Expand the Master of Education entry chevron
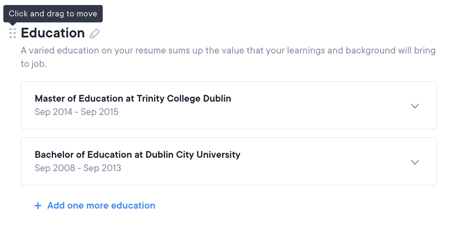 [x=415, y=106]
